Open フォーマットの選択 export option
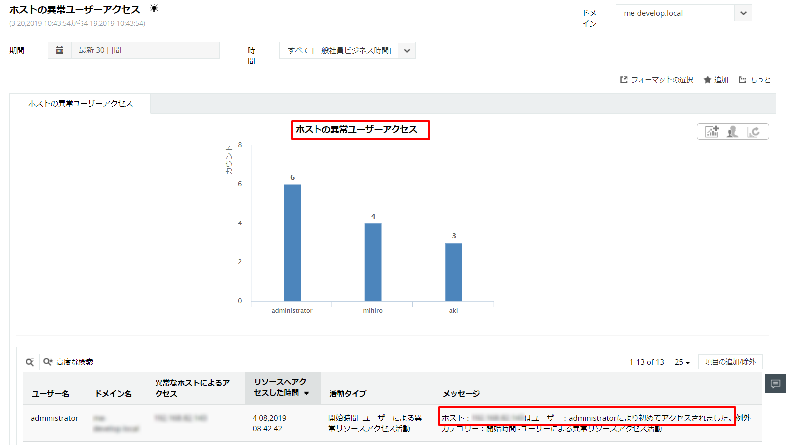This screenshot has height=445, width=789. [656, 80]
